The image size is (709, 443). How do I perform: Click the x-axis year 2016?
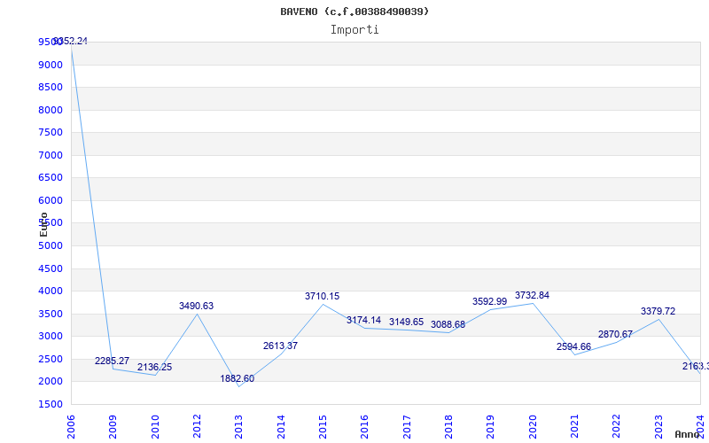click(365, 427)
